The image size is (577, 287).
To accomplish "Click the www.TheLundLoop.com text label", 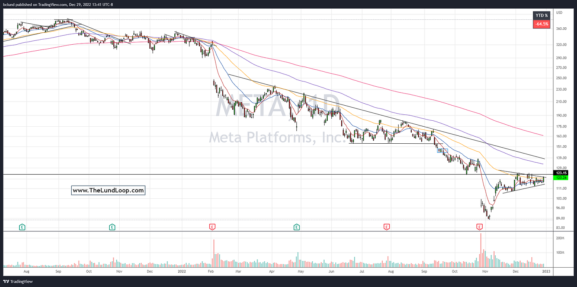I will 109,190.
